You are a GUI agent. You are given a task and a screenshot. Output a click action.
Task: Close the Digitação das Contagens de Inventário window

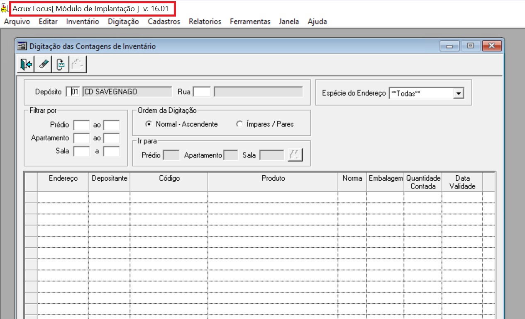492,46
